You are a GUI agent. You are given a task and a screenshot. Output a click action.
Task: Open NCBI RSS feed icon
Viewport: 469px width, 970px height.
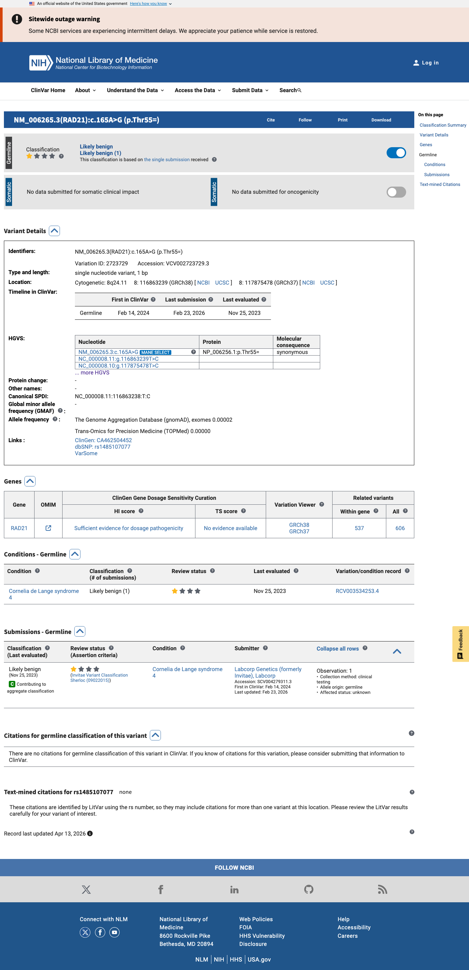click(x=383, y=890)
